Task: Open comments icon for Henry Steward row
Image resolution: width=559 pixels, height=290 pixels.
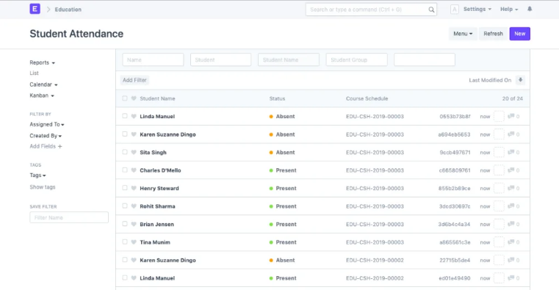Action: click(x=511, y=188)
